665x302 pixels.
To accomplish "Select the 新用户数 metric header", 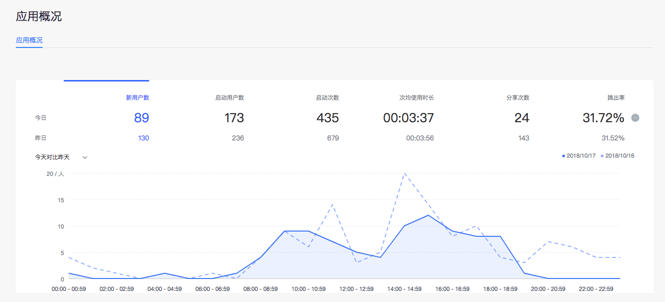I will [x=137, y=98].
